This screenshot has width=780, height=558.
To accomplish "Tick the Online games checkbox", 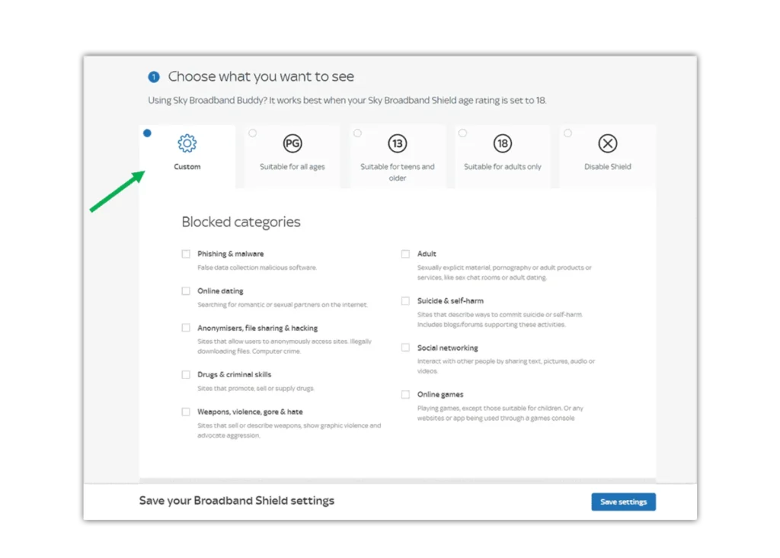I will click(406, 395).
